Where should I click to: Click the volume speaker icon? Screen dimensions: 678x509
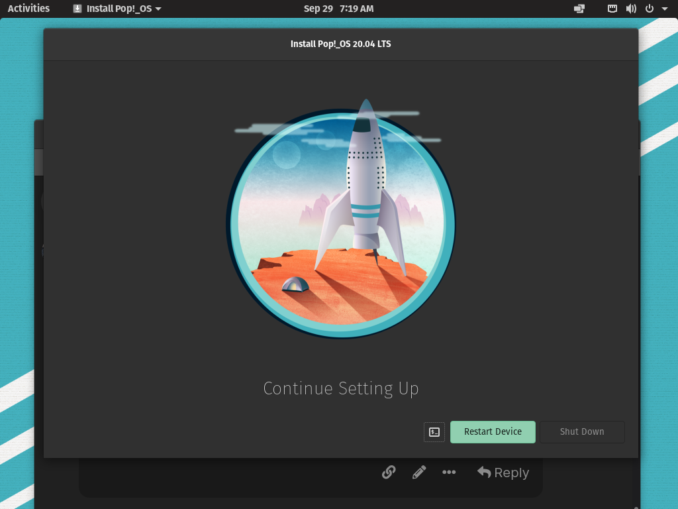point(631,9)
